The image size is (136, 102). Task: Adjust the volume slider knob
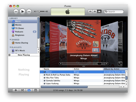pos(39,12)
